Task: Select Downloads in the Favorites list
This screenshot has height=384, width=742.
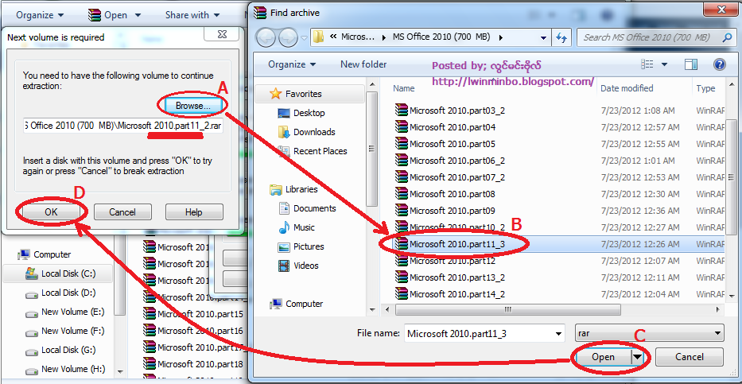Action: tap(314, 132)
